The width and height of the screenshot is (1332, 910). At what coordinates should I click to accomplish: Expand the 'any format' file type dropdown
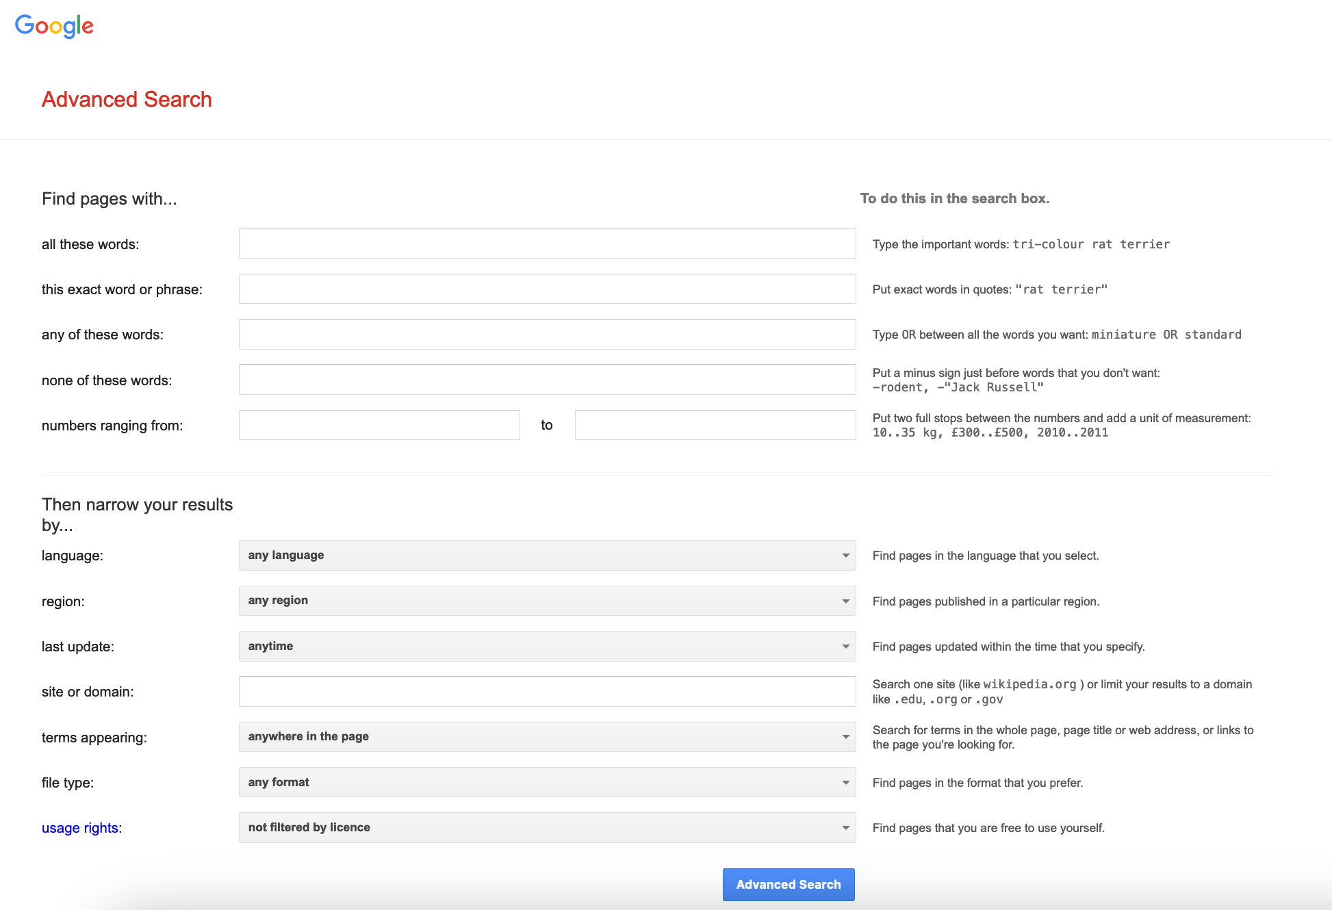tap(547, 782)
